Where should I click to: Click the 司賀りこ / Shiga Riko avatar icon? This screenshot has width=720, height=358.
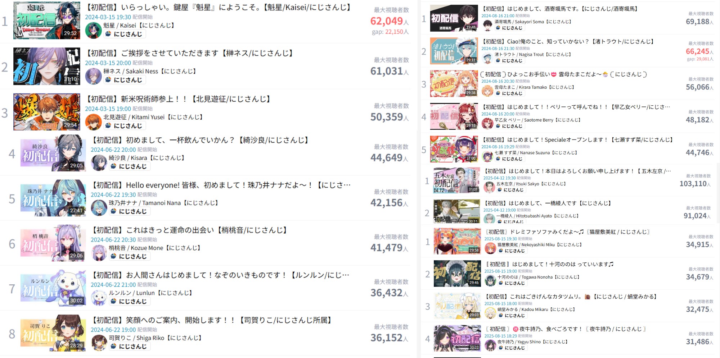(x=99, y=343)
